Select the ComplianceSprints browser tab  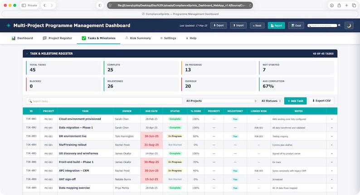click(180, 14)
